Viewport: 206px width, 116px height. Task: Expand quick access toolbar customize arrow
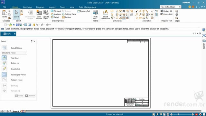coord(50,25)
